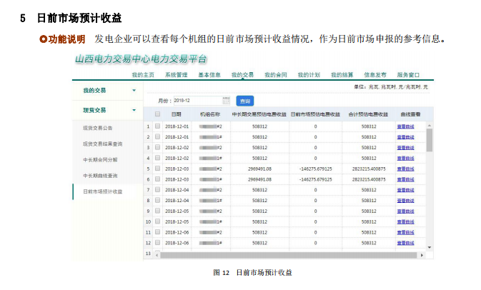View curve link for row 6
Image resolution: width=481 pixels, height=290 pixels.
coord(405,179)
